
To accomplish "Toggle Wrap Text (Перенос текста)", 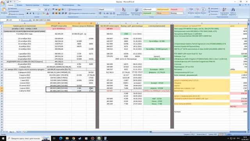I will click(75, 9).
